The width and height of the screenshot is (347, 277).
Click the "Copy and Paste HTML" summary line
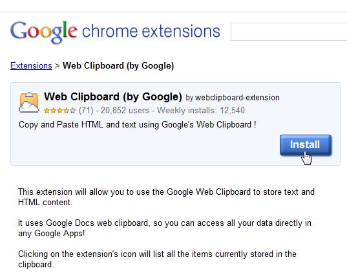pos(138,124)
